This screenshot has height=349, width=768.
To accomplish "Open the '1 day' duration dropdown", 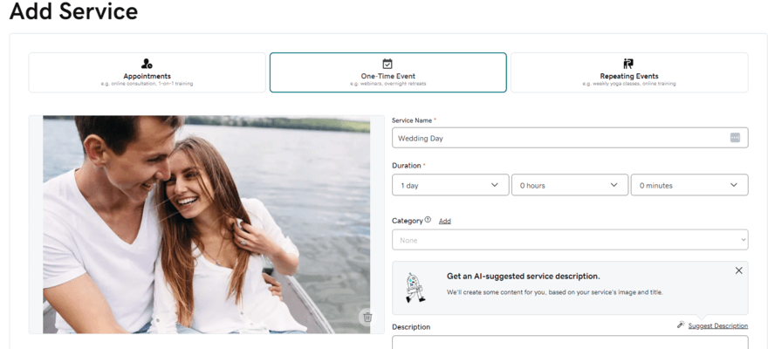I will tap(450, 185).
